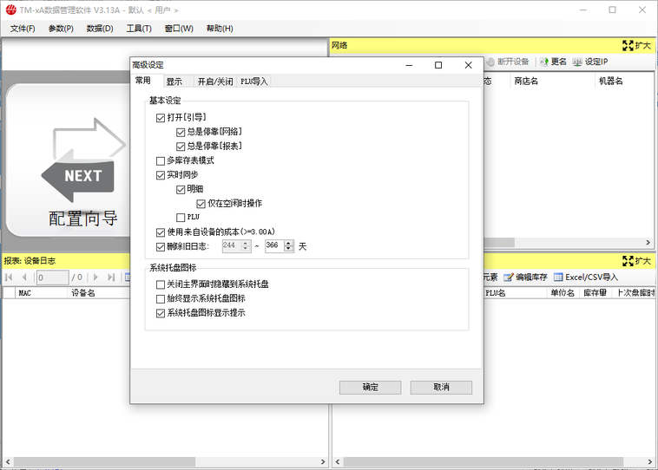The width and height of the screenshot is (658, 470).
Task: Click the Rename (更名) toolbar icon
Action: (x=544, y=62)
